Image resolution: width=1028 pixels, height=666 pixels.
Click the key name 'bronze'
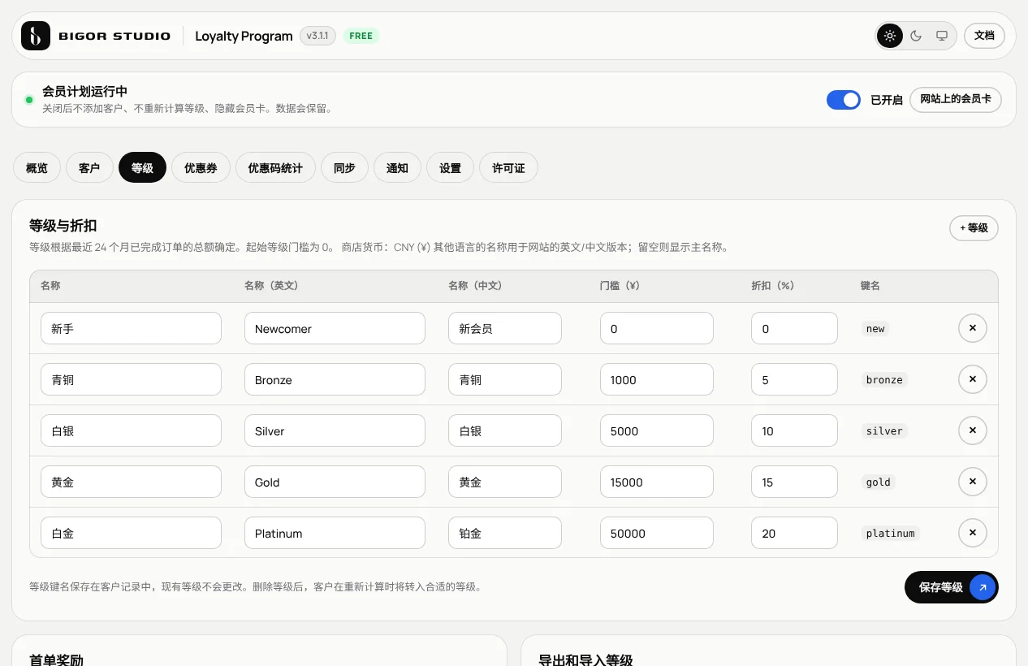click(x=884, y=380)
